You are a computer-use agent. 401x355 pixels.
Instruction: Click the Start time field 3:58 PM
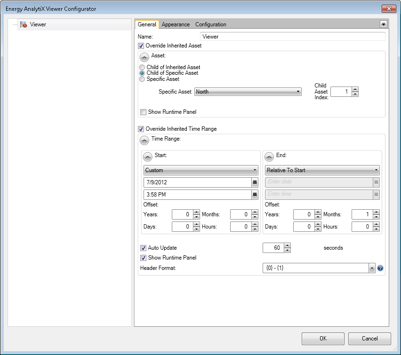(198, 195)
